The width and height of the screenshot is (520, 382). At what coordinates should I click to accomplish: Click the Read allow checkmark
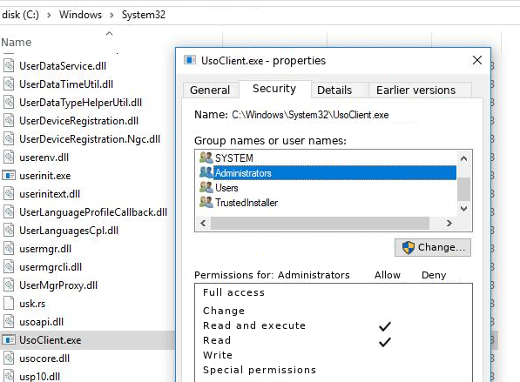(385, 342)
